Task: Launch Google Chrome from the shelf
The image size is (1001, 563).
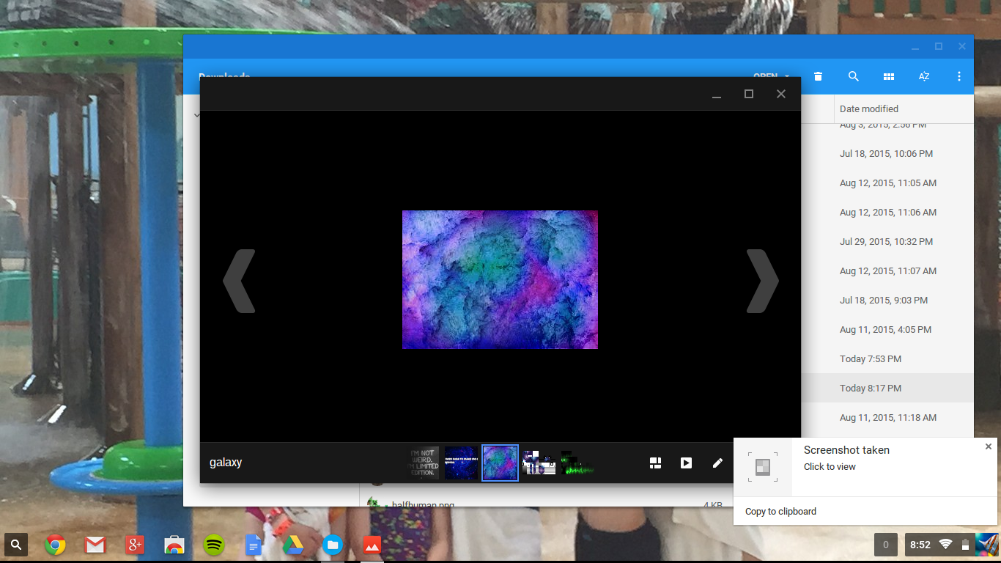Action: pyautogui.click(x=56, y=545)
